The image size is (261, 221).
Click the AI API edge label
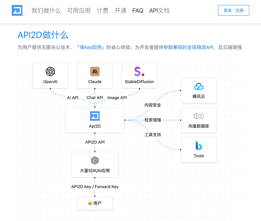(x=73, y=98)
